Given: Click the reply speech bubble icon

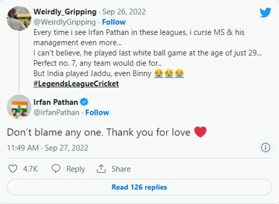Looking at the screenshot, I should pyautogui.click(x=56, y=169).
